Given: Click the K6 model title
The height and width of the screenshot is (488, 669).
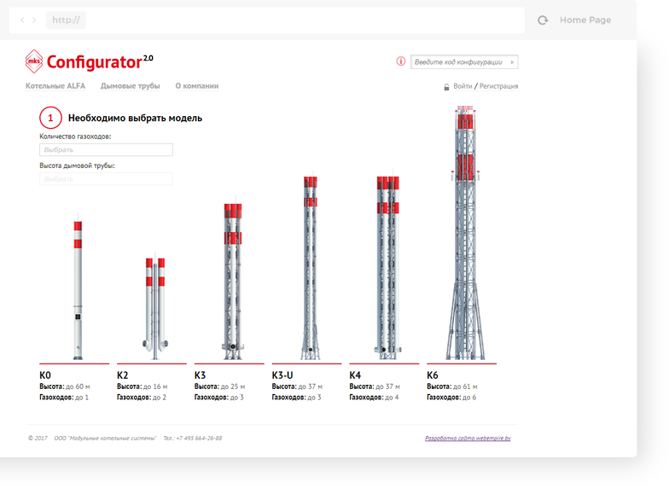Looking at the screenshot, I should click(x=433, y=375).
